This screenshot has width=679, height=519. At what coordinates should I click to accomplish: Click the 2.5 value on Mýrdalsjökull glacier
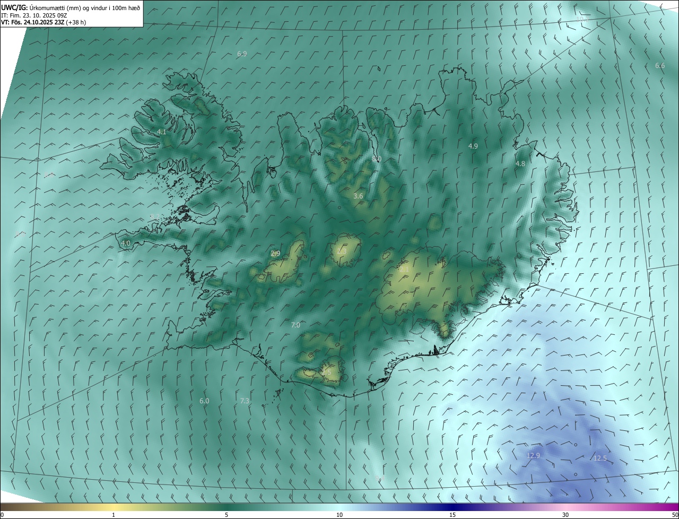[326, 373]
